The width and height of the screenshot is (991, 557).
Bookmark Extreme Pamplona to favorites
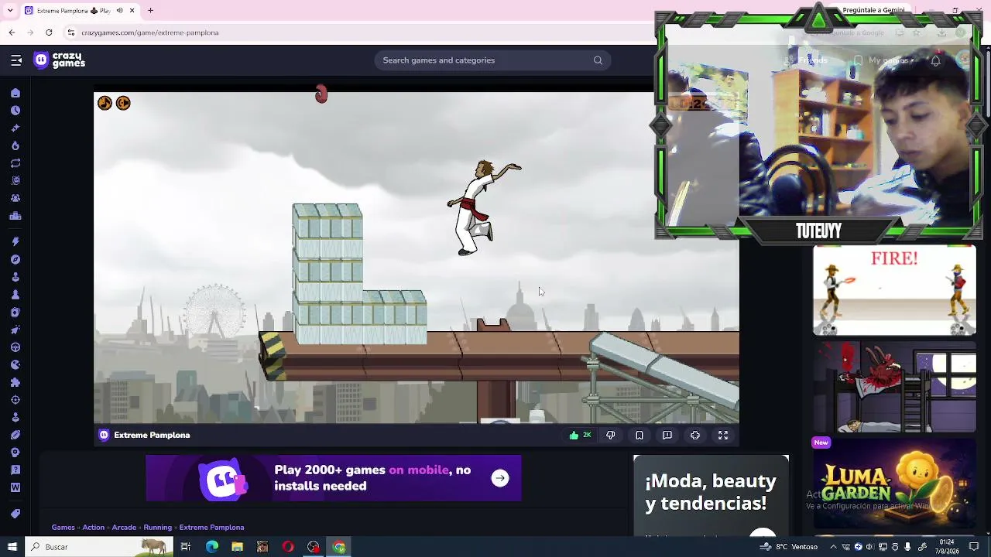point(640,436)
